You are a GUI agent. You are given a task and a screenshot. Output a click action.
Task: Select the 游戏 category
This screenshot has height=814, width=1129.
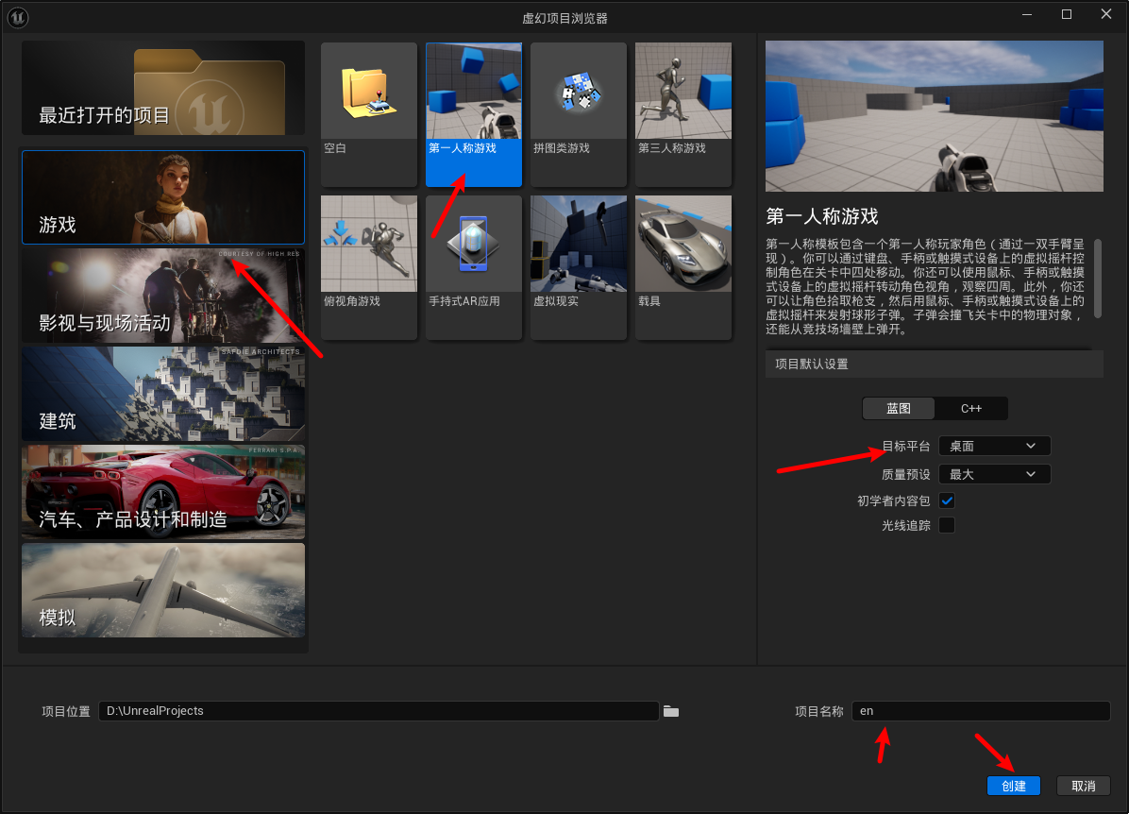[x=163, y=197]
